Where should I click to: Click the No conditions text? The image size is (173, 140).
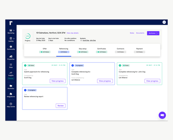click(x=70, y=40)
